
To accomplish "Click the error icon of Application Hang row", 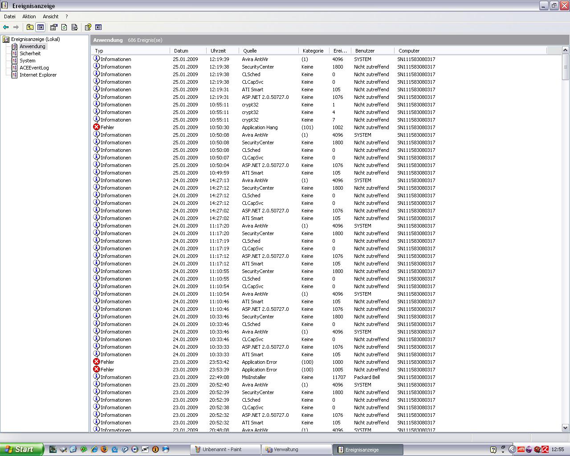I will pos(96,127).
